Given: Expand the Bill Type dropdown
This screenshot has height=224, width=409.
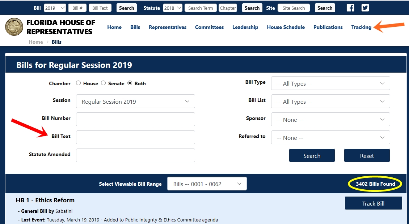Looking at the screenshot, I should pos(330,83).
